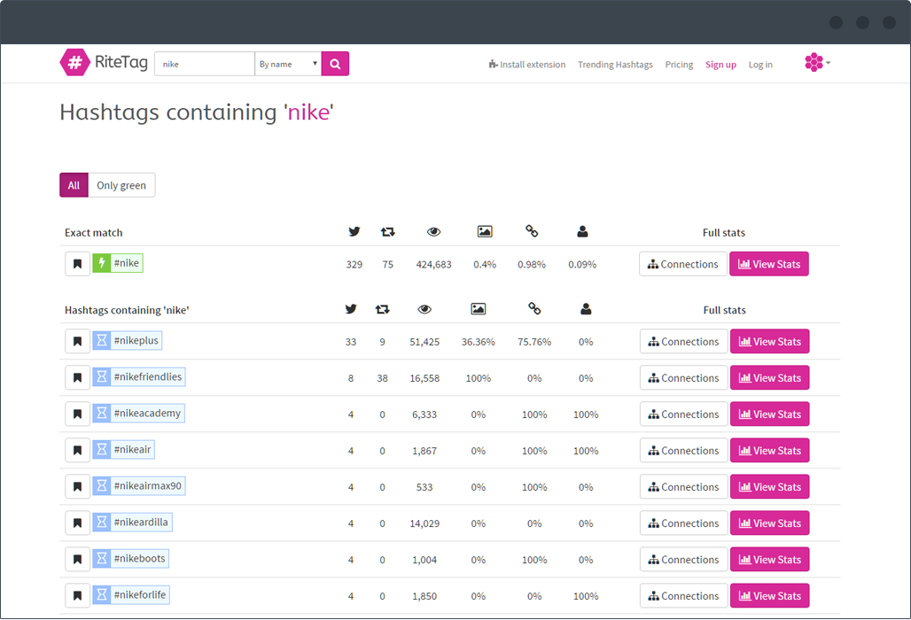911x620 pixels.
Task: Open the By name search dropdown
Action: 288,64
